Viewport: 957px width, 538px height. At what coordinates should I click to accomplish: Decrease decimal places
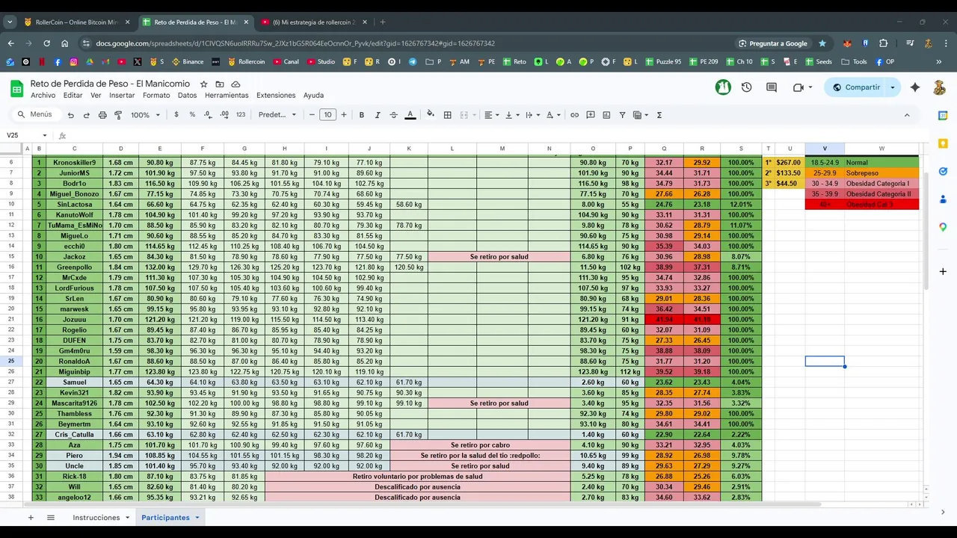pyautogui.click(x=209, y=115)
